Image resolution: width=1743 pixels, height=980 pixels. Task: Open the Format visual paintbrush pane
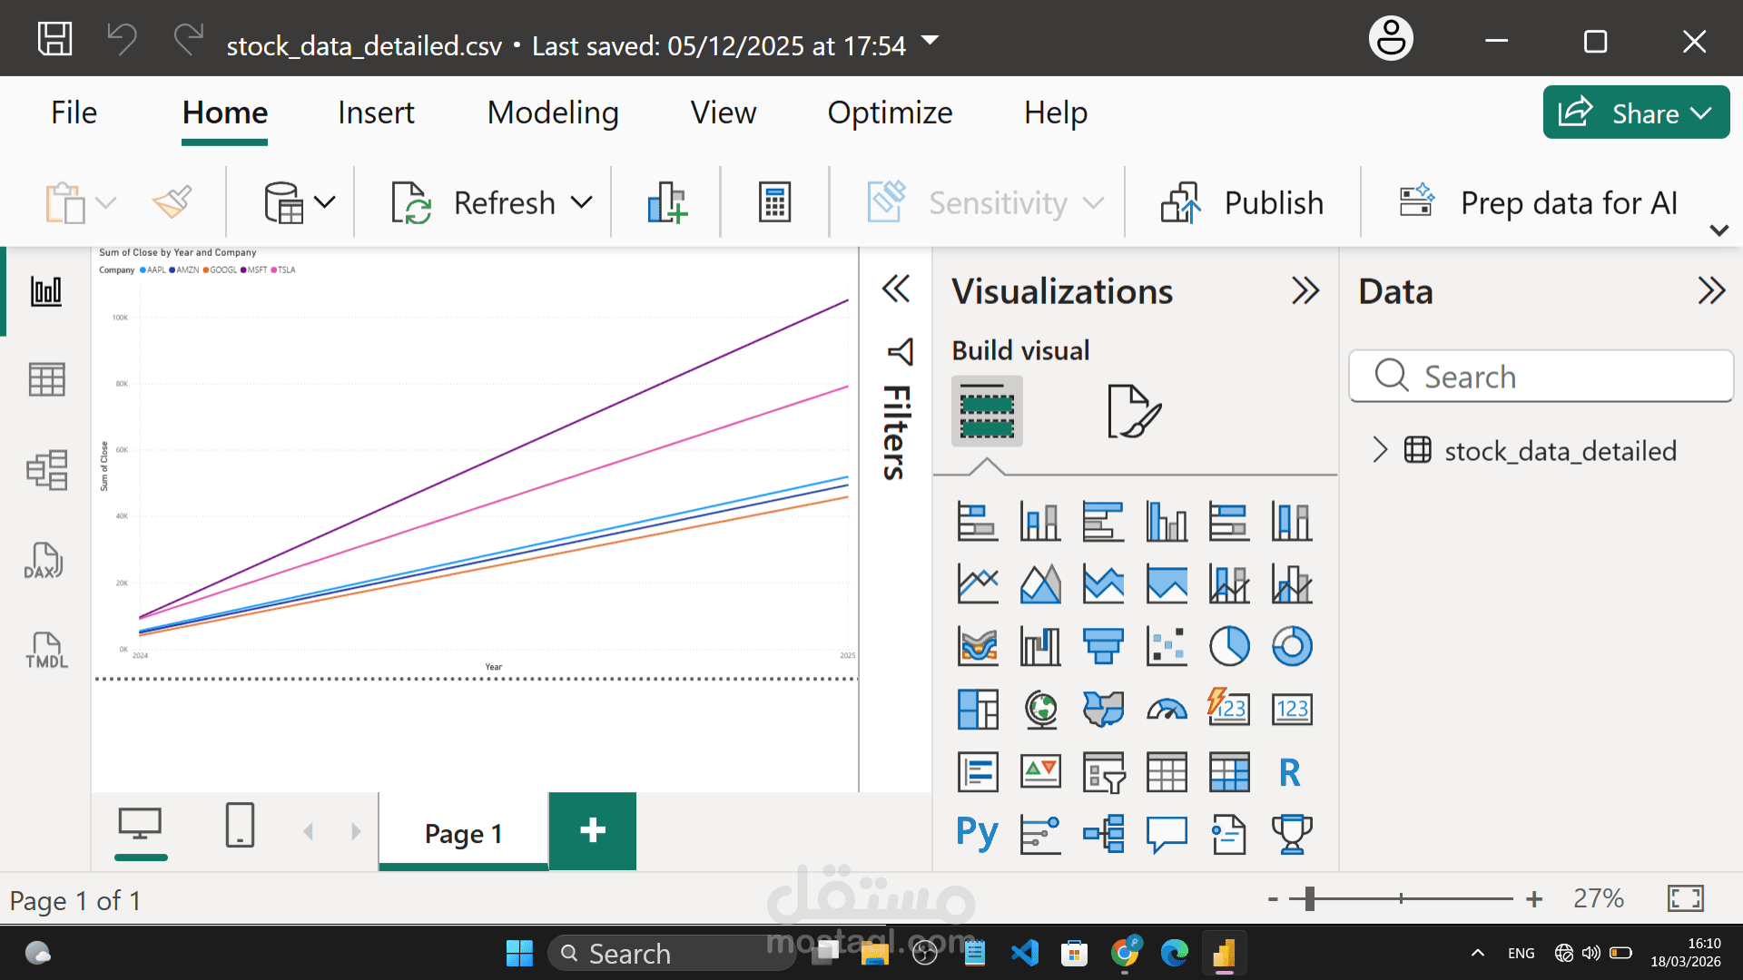1134,413
